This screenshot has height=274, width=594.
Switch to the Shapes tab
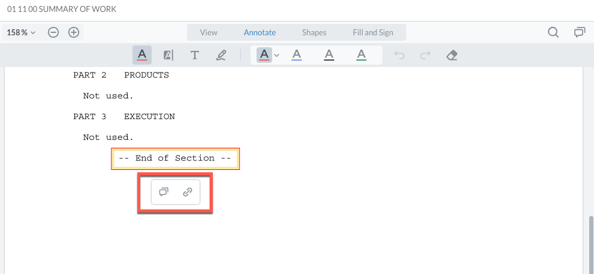(x=314, y=32)
